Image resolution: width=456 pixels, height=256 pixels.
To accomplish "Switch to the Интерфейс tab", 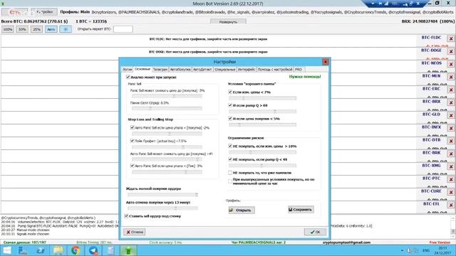I will tap(247, 70).
